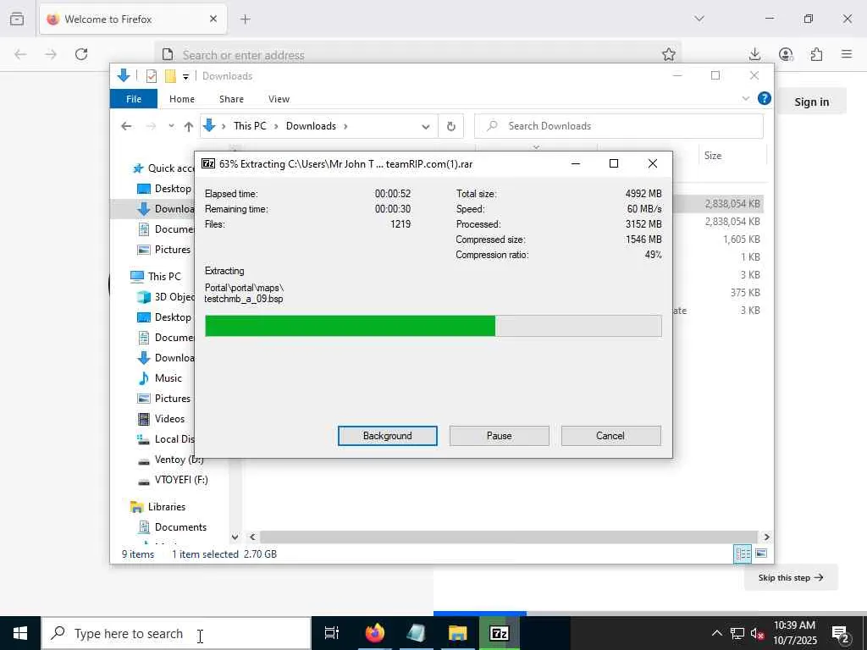
Task: Reload the Firefox page
Action: [81, 54]
